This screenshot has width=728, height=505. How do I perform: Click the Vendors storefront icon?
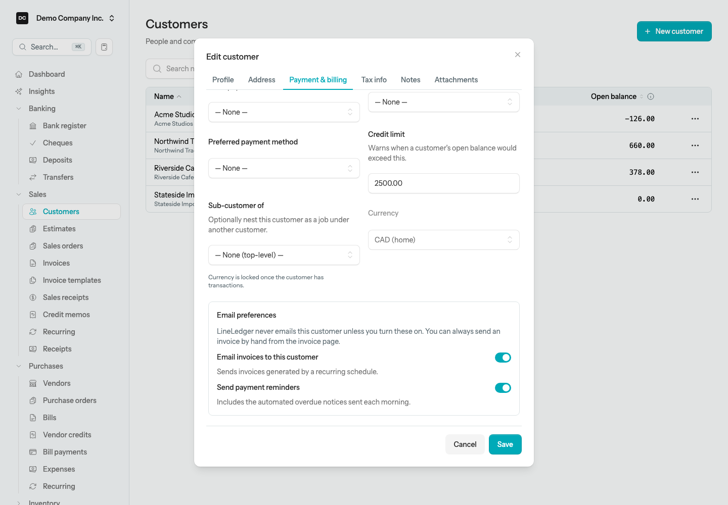(x=33, y=383)
